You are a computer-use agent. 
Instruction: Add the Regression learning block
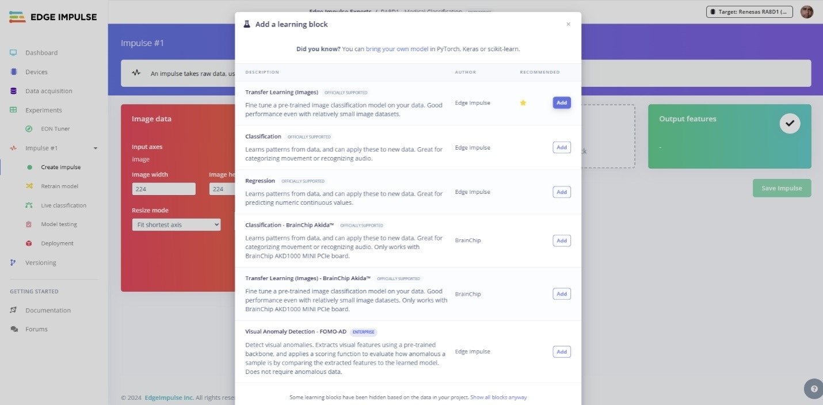click(x=562, y=192)
